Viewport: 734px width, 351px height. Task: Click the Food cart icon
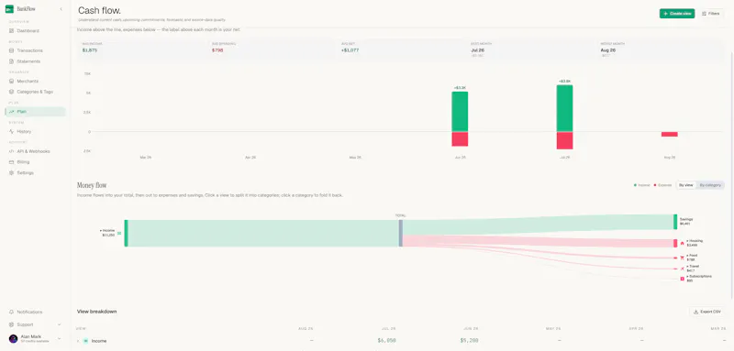(x=682, y=258)
